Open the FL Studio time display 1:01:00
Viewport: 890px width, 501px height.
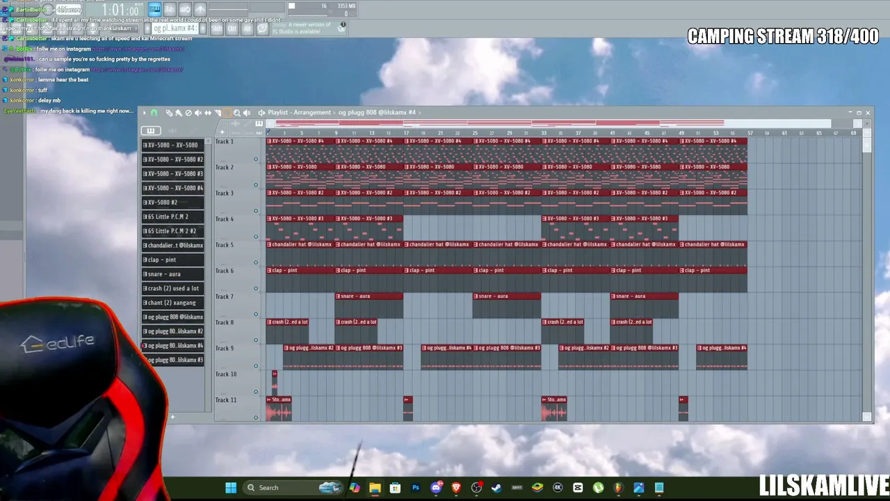[x=120, y=10]
